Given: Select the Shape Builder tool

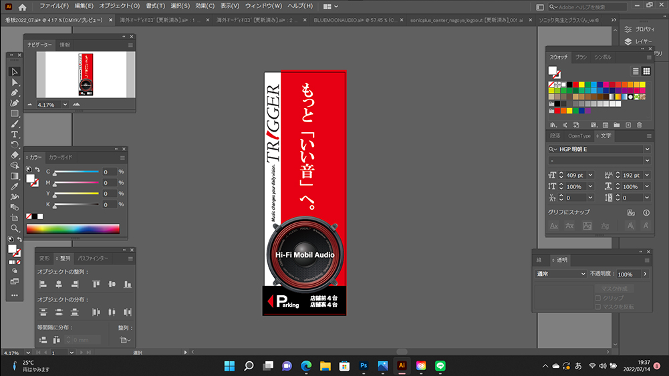Looking at the screenshot, I should [15, 166].
